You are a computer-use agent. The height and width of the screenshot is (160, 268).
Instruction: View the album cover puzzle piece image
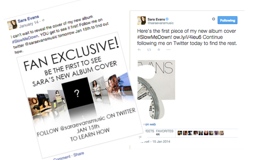(x=156, y=90)
